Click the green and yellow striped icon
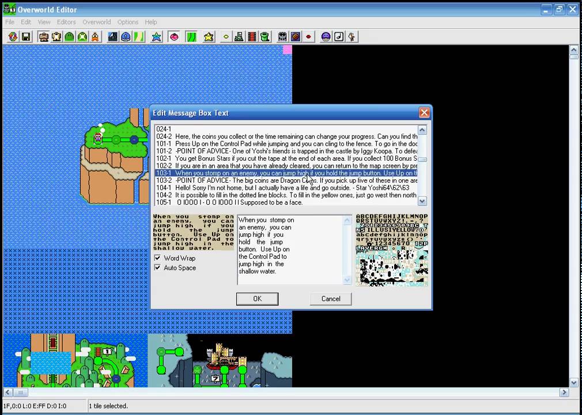The width and height of the screenshot is (582, 415). [x=139, y=37]
